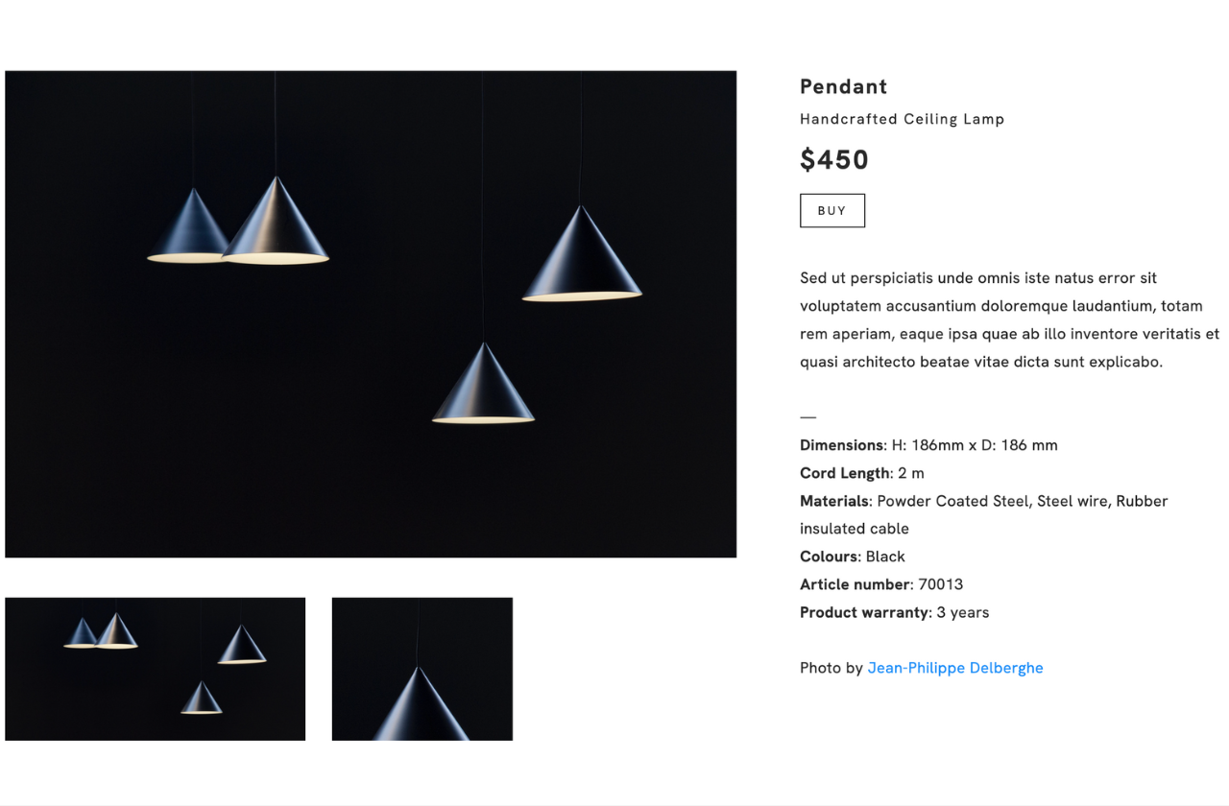Screen dimensions: 1229x806
Task: Click the Article number 70013 line
Action: 880,584
